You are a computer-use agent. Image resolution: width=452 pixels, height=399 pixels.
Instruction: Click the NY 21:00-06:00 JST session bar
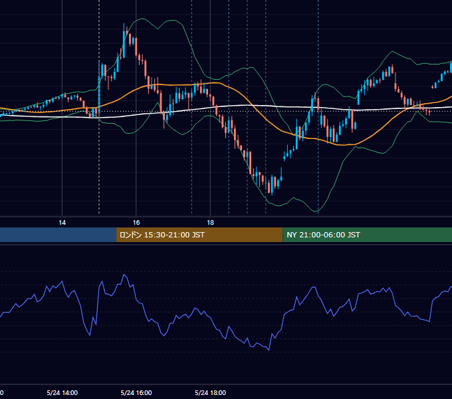coord(367,235)
